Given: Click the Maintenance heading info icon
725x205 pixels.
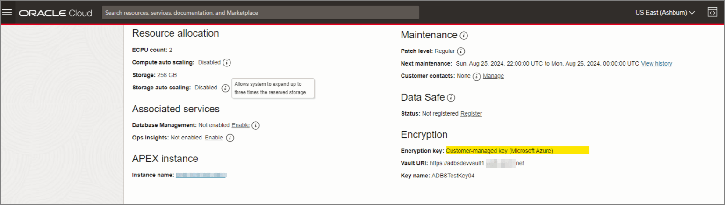Looking at the screenshot, I should tap(464, 36).
